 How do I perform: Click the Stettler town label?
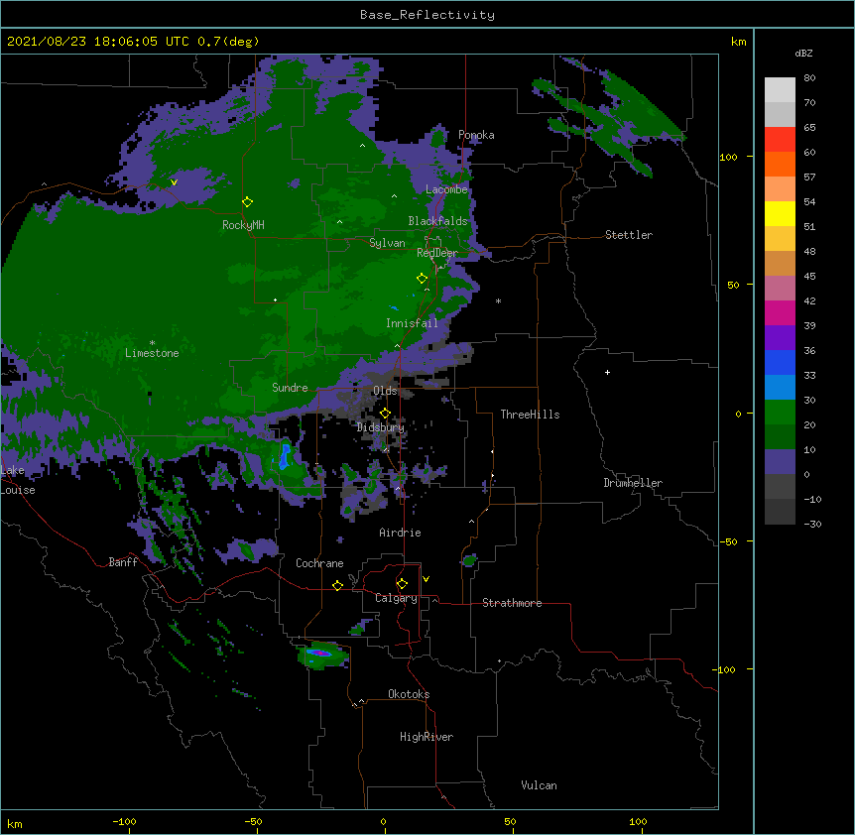coord(628,235)
